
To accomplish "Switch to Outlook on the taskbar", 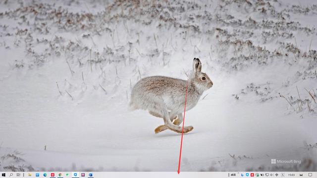I will [x=91, y=175].
